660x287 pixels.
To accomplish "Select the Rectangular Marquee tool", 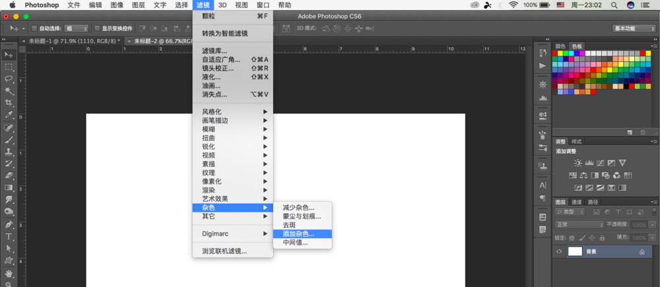I will 9,67.
